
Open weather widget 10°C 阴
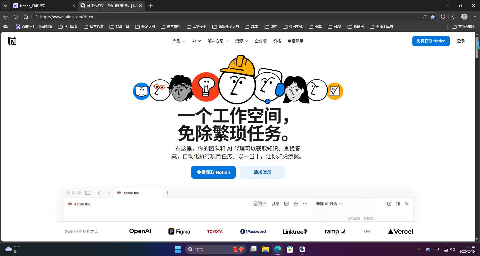[13, 249]
